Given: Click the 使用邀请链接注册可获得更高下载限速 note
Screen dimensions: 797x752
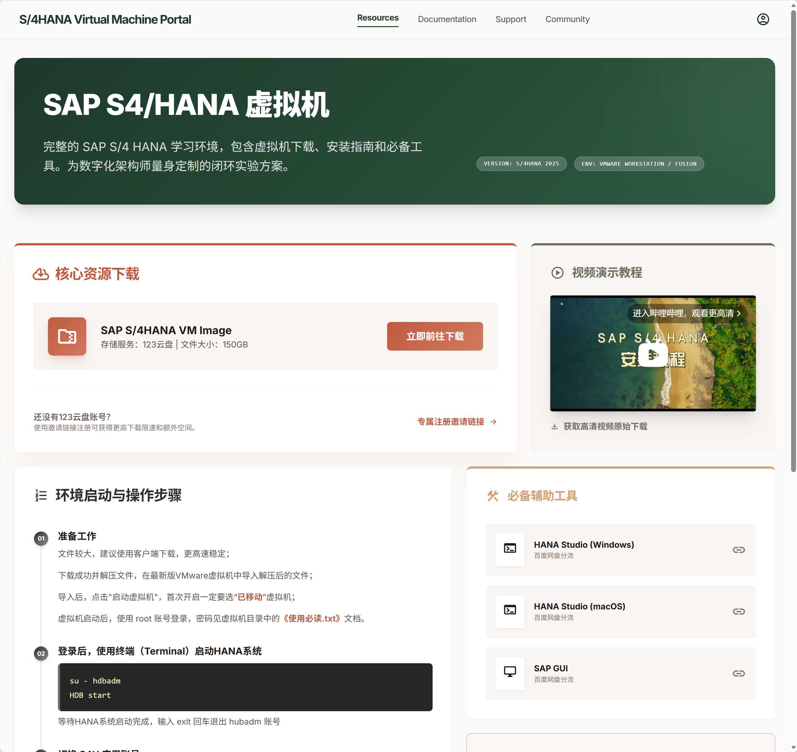Looking at the screenshot, I should (116, 428).
